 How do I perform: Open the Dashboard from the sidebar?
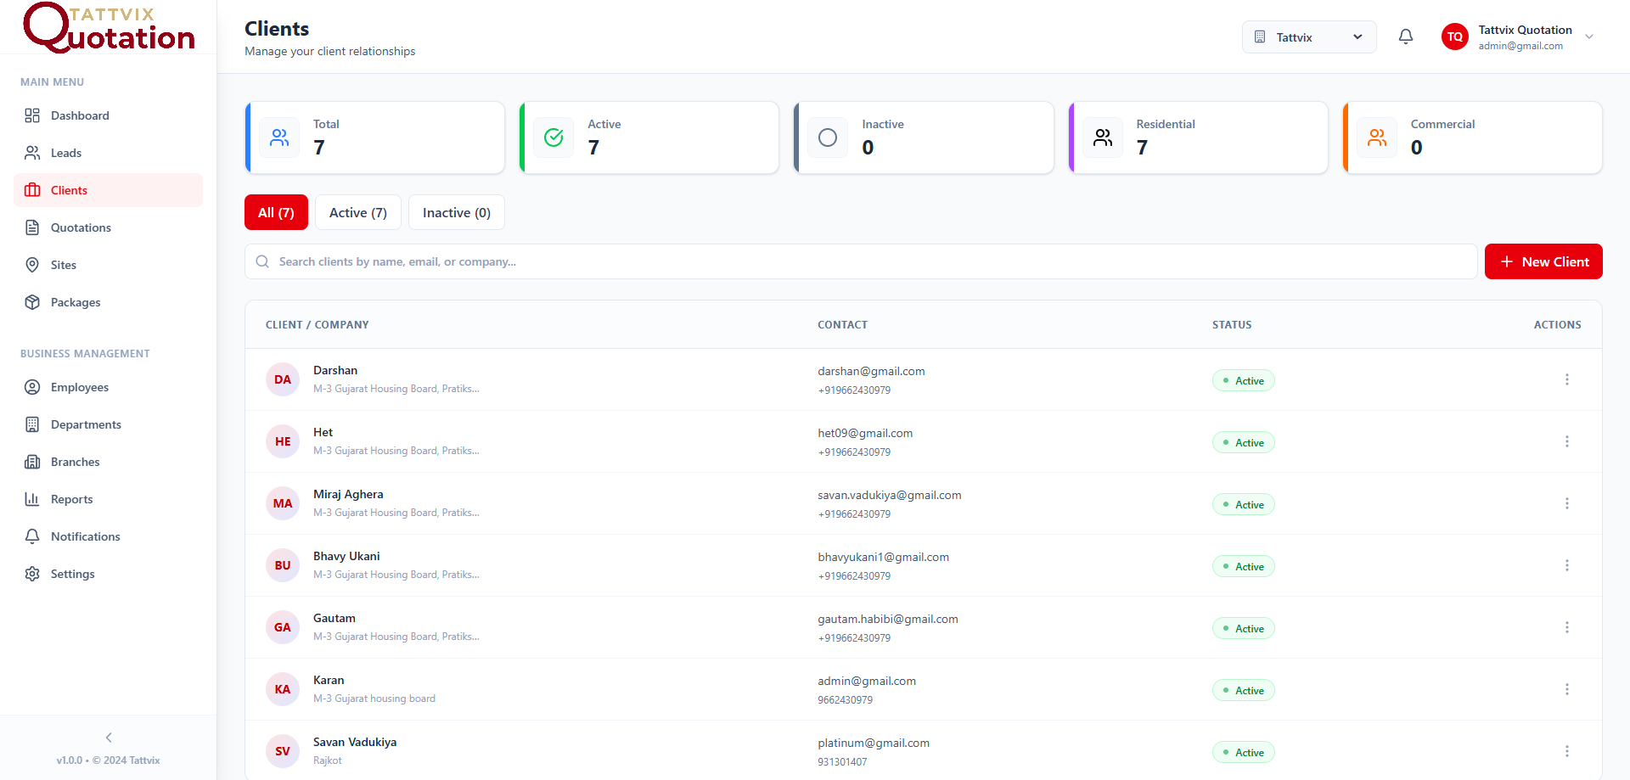(79, 115)
